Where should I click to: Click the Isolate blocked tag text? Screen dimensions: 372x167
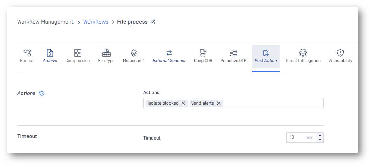click(x=163, y=103)
